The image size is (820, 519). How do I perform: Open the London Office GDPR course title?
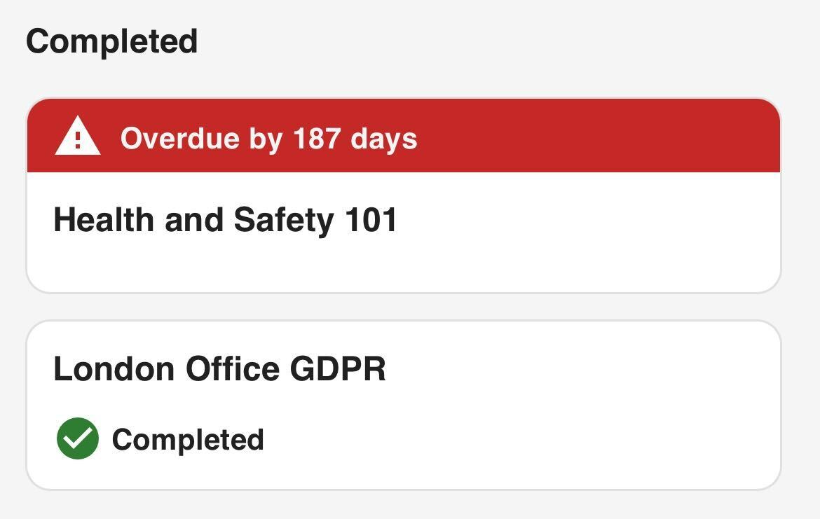(x=219, y=368)
